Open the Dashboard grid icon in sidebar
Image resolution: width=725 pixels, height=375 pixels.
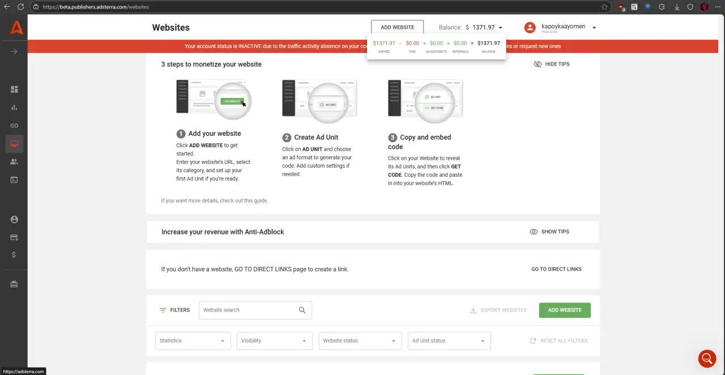coord(14,90)
